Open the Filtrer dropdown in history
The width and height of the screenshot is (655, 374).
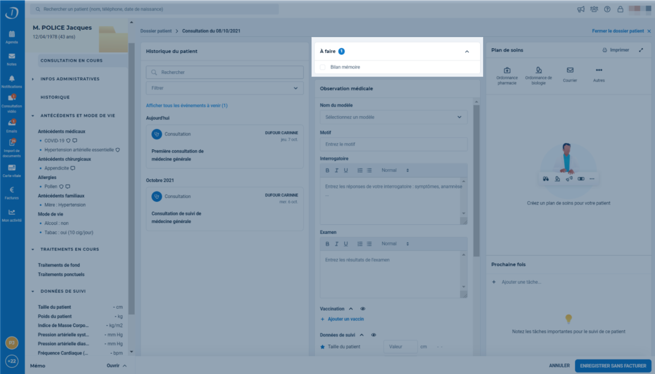click(225, 88)
